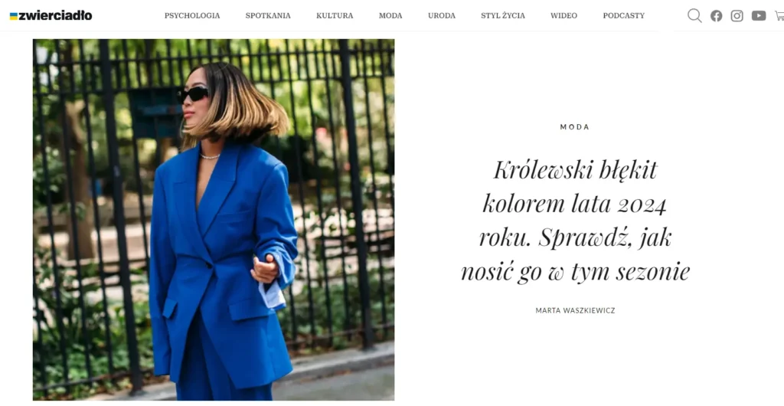Click the MODA category label above headline
The image size is (784, 406).
point(574,127)
